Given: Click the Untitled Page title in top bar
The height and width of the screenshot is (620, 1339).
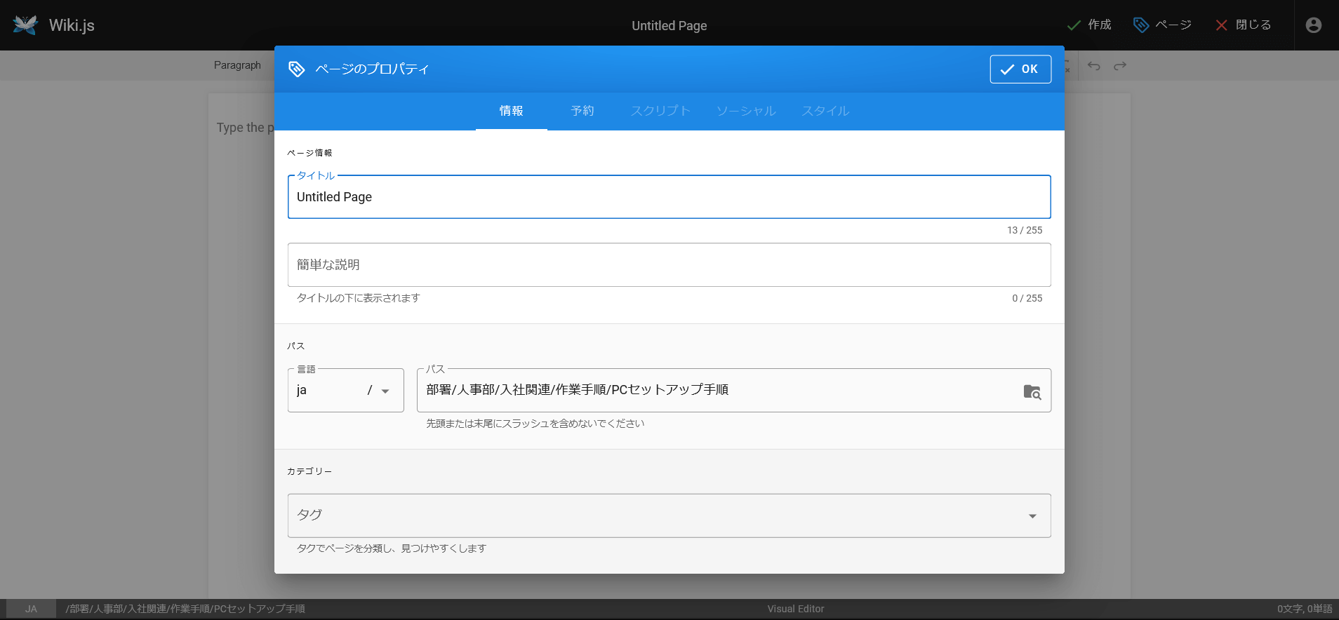Looking at the screenshot, I should [x=669, y=26].
